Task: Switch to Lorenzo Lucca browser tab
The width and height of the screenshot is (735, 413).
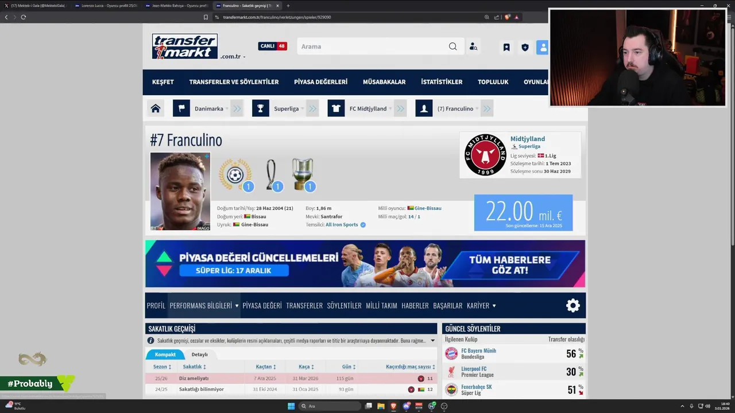Action: pos(106,6)
